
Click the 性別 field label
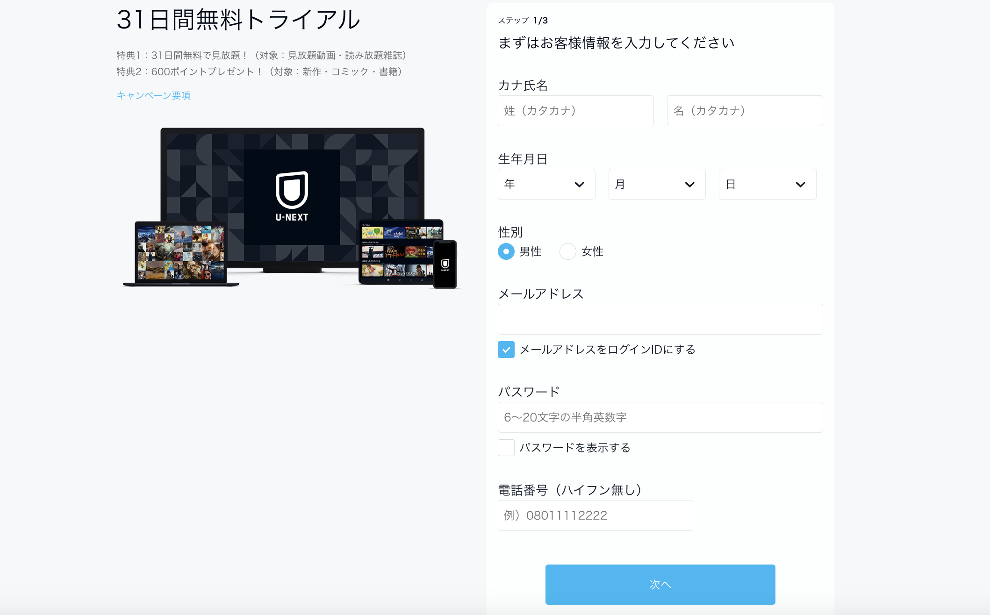point(510,232)
